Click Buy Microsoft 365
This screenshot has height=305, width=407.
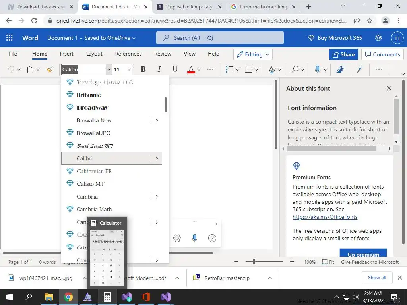click(335, 38)
